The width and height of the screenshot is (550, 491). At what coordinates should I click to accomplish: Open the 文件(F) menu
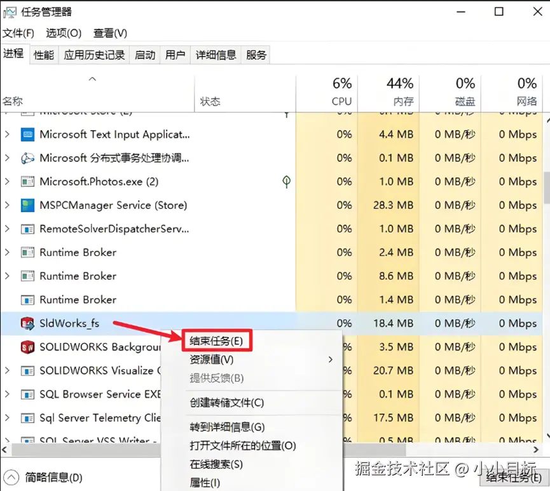(18, 33)
